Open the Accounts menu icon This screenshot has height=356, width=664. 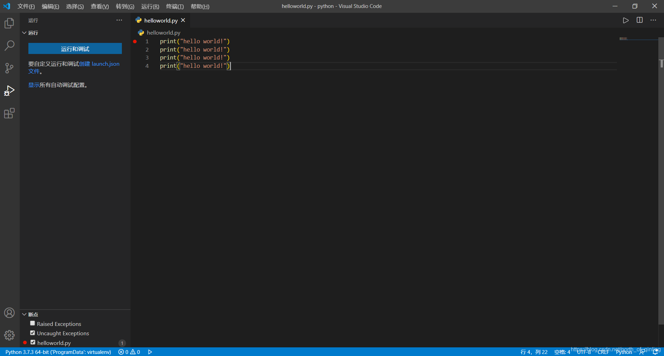pyautogui.click(x=9, y=313)
